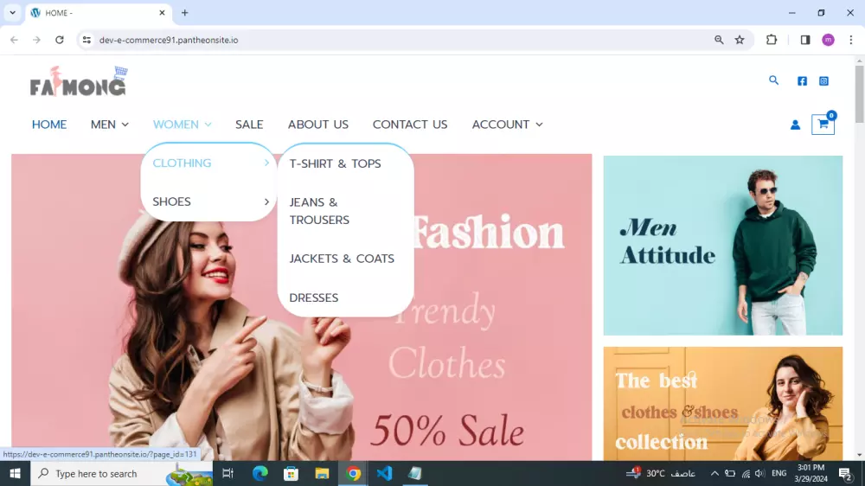Open Chrome extensions puzzle icon
The width and height of the screenshot is (865, 486).
(x=772, y=40)
